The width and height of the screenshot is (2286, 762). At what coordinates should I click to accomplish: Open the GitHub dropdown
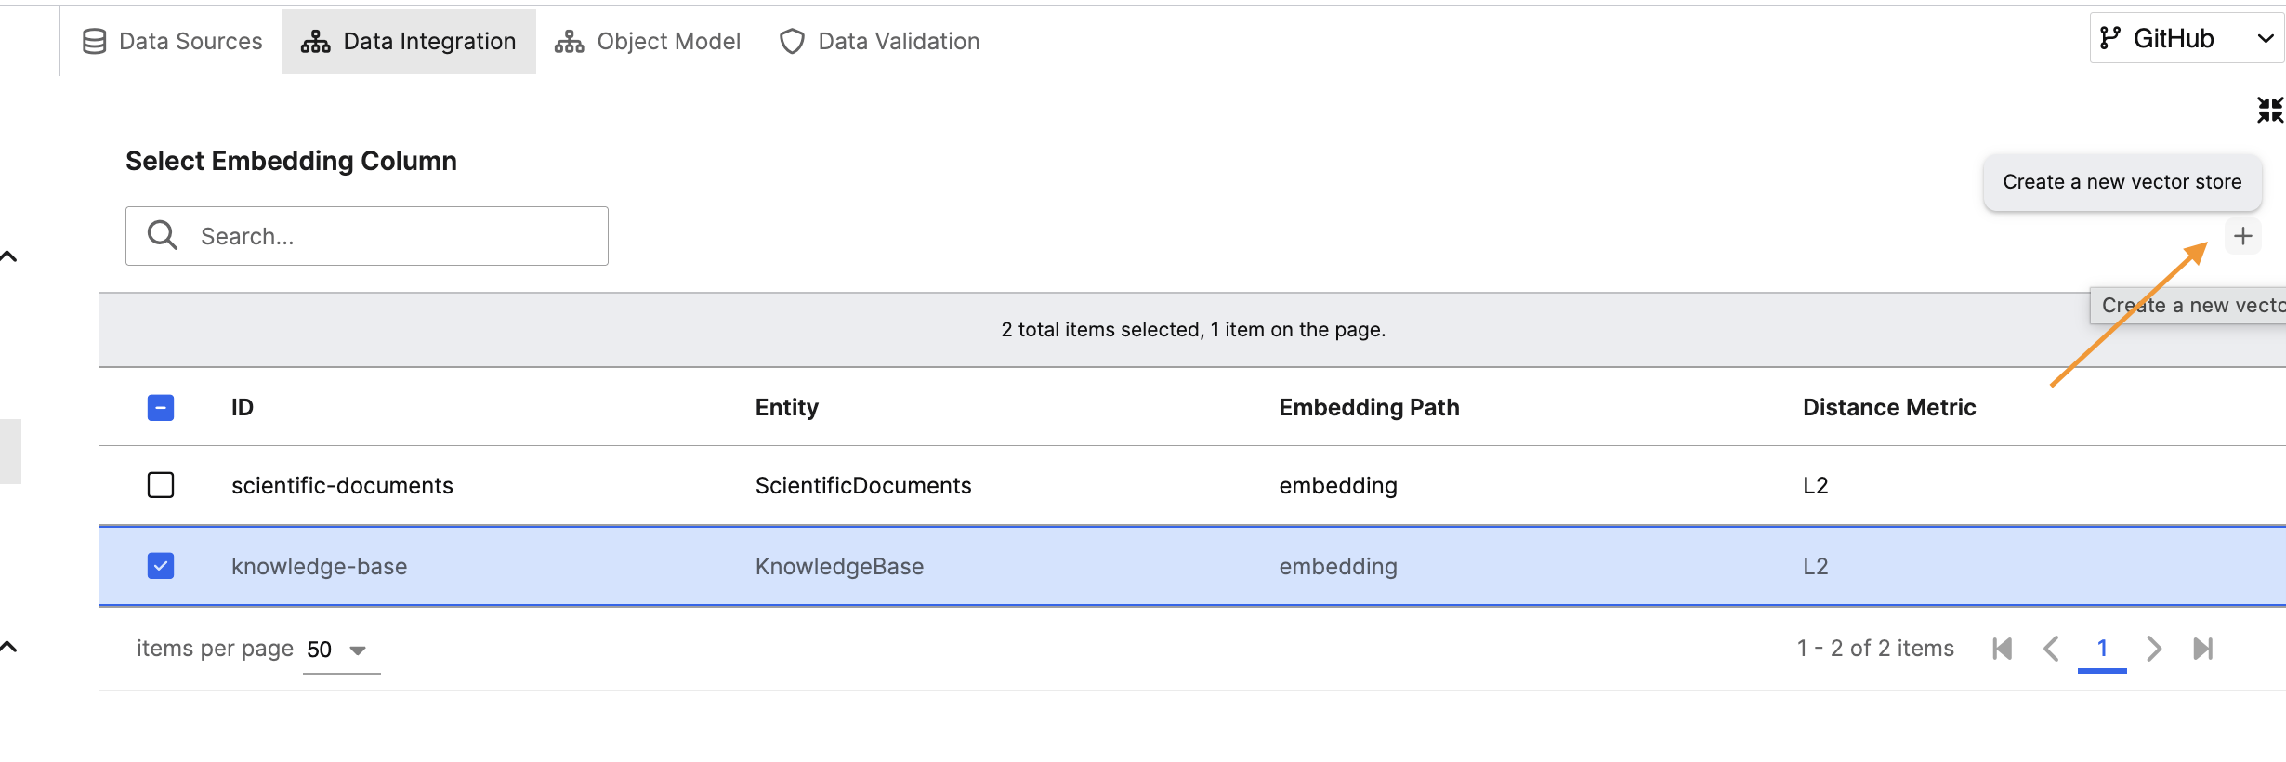[2265, 38]
